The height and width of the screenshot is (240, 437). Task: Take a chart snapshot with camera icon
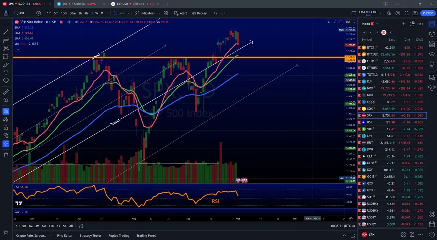pyautogui.click(x=415, y=13)
